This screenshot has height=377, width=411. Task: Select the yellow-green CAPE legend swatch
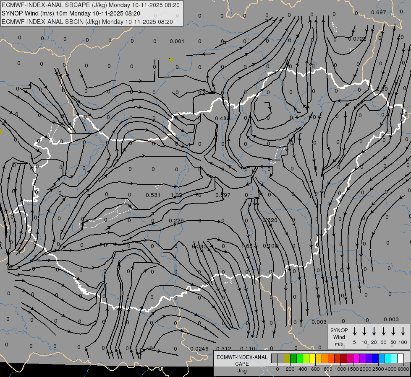click(306, 358)
